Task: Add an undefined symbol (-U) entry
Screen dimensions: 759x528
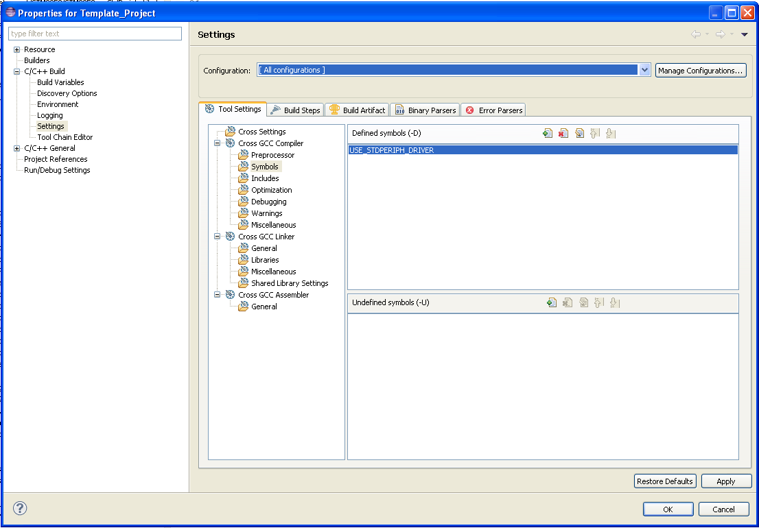Action: (x=551, y=302)
